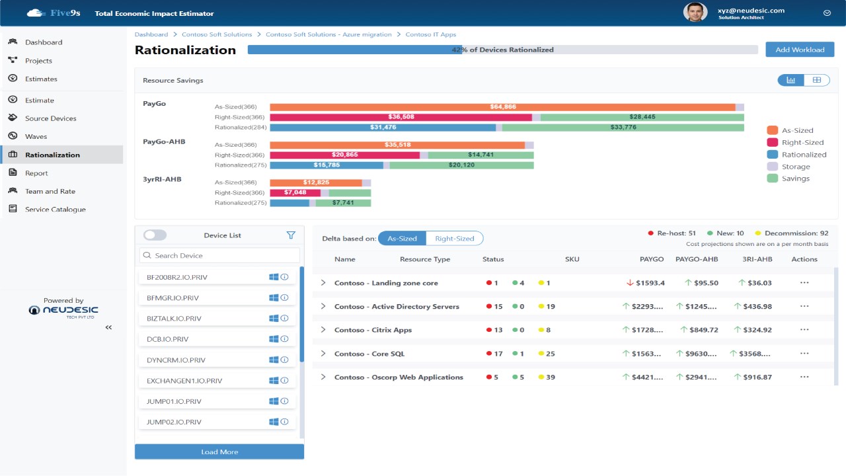The width and height of the screenshot is (846, 476).
Task: Toggle the Device List switch
Action: coord(155,235)
